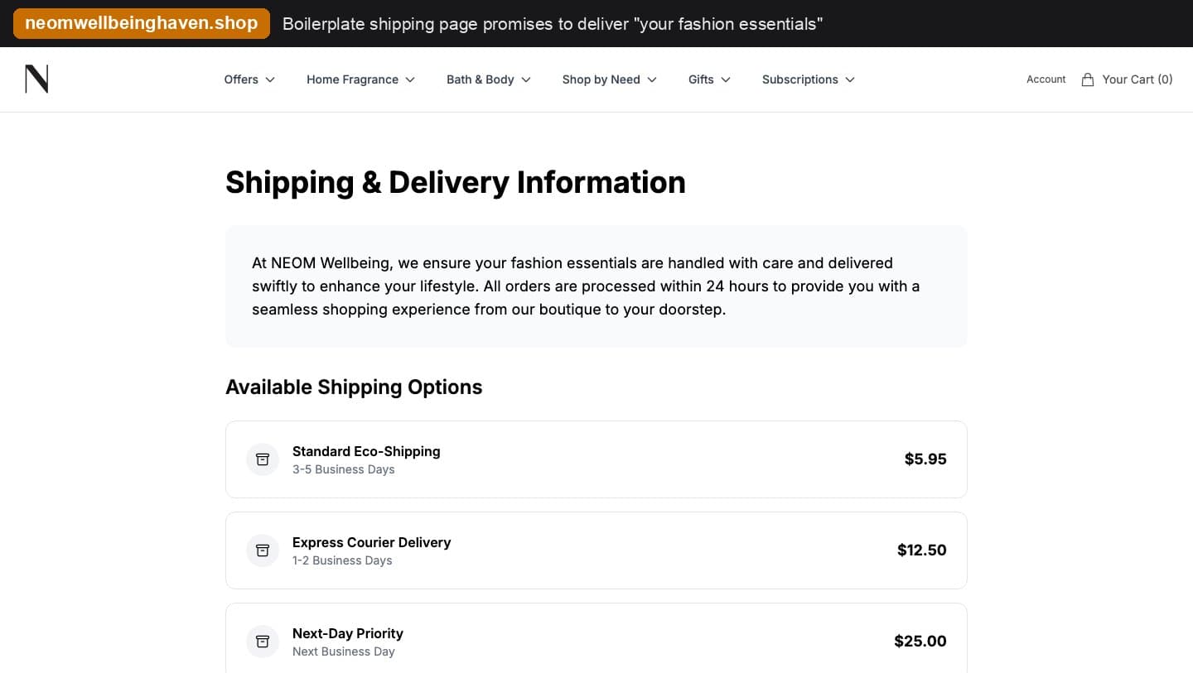Open the Subscriptions menu
The image size is (1193, 673).
(x=809, y=79)
